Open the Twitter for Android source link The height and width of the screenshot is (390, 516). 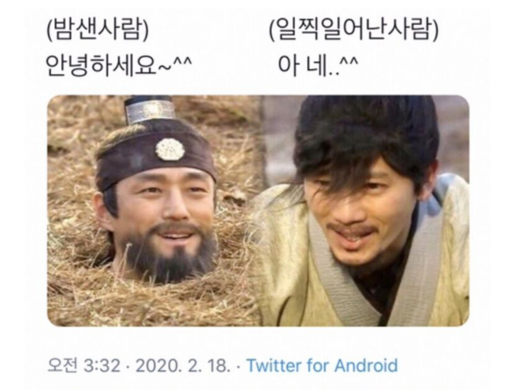pyautogui.click(x=322, y=365)
